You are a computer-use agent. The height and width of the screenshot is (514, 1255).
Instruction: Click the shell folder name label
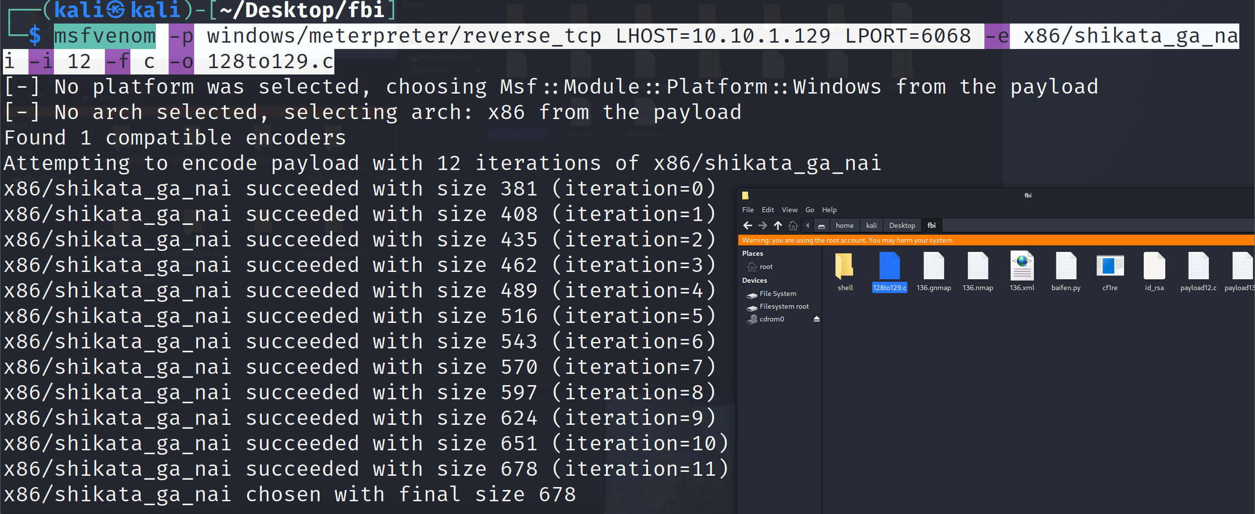(845, 288)
